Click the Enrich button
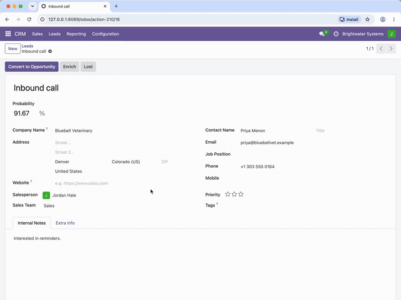Image resolution: width=401 pixels, height=300 pixels. tap(70, 67)
